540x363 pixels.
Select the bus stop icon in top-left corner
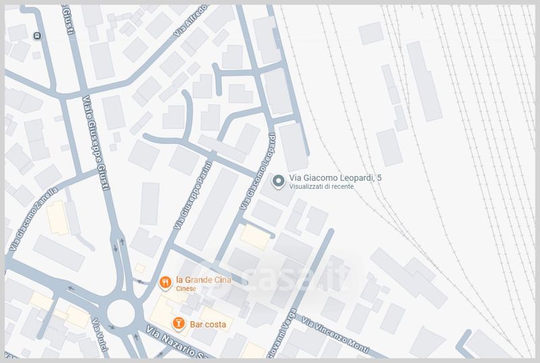(36, 36)
